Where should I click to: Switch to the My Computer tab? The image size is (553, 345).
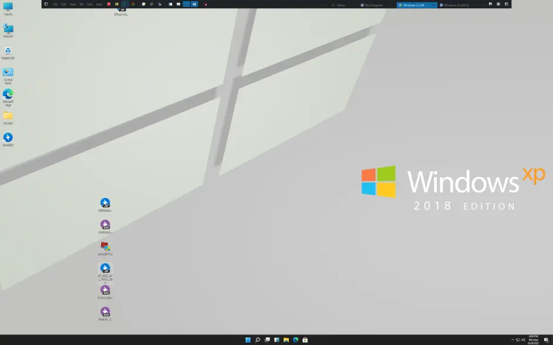tap(372, 5)
